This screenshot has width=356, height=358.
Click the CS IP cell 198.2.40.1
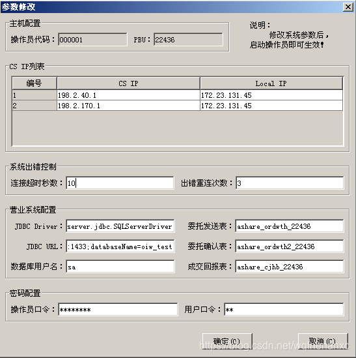128,95
